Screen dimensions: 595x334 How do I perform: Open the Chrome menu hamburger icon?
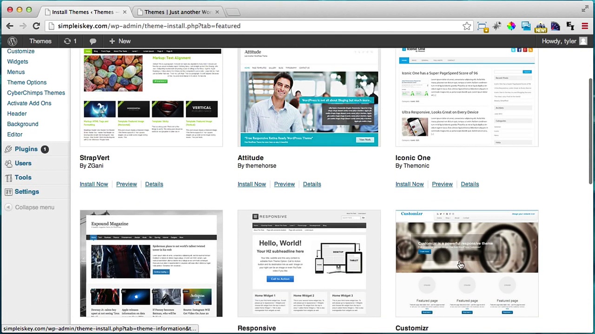click(585, 26)
